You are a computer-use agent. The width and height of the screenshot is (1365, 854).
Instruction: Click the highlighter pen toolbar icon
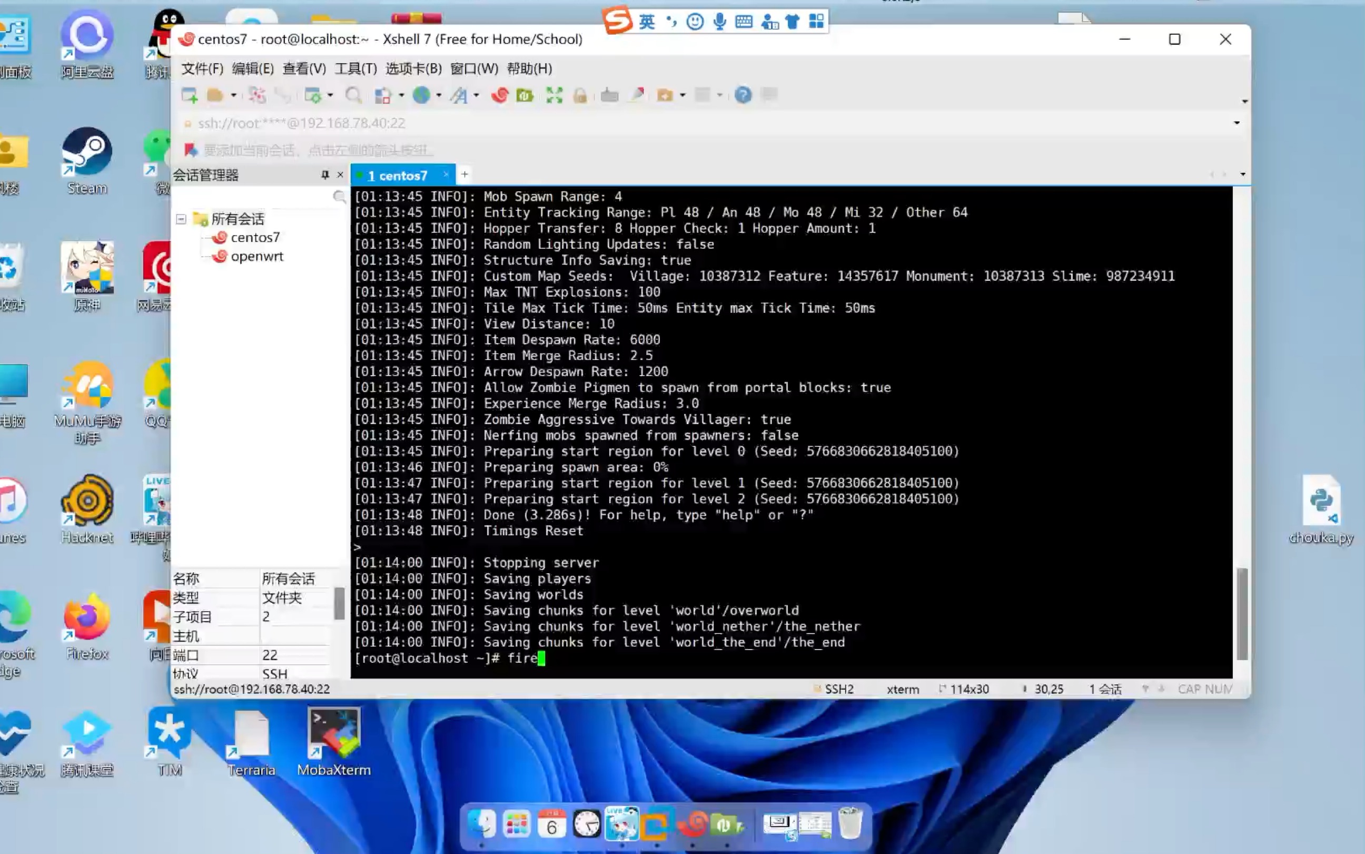click(x=637, y=94)
